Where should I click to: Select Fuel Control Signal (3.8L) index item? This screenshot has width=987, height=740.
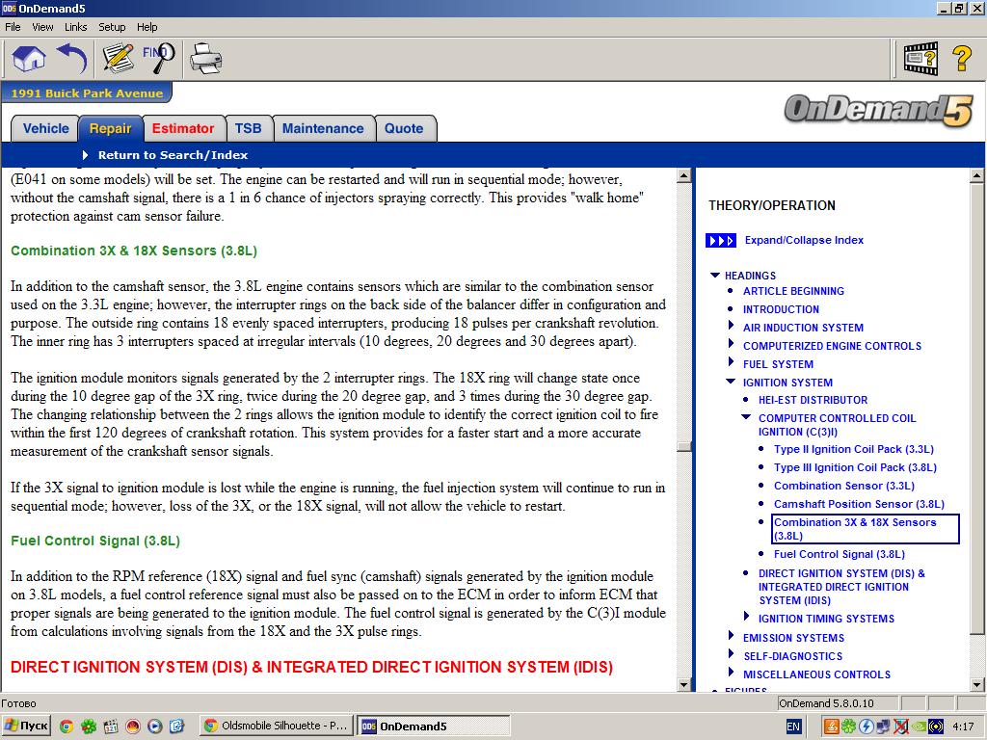pyautogui.click(x=839, y=554)
